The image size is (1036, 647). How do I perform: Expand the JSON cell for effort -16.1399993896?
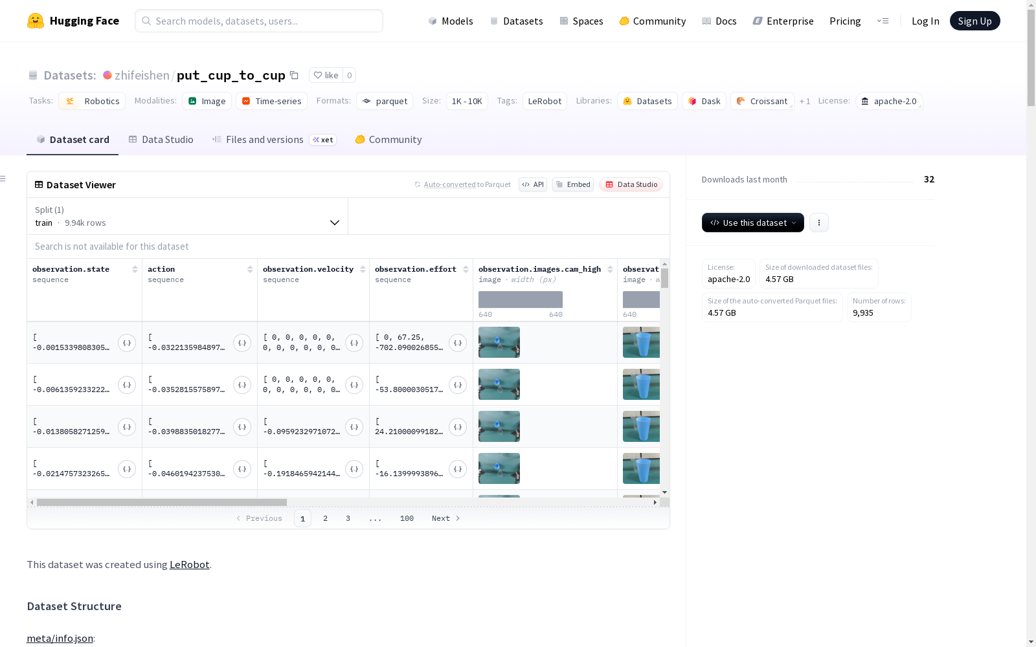[x=458, y=469]
